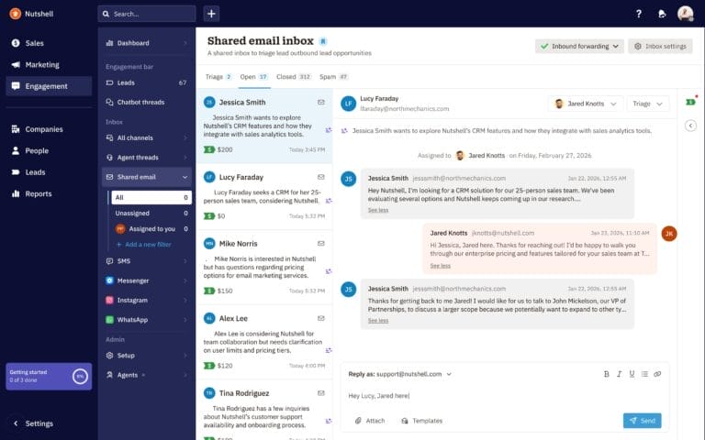Open the notifications bell icon
Screen dimensions: 705x440
(662, 14)
